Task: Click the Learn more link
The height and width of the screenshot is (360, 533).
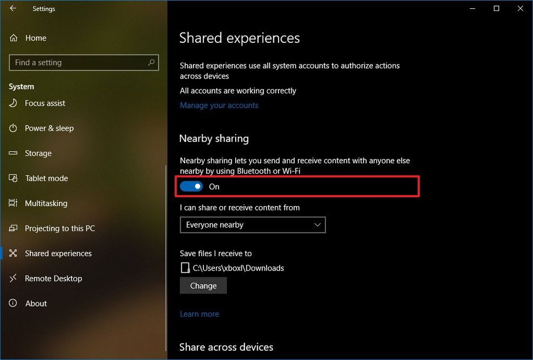Action: click(199, 314)
